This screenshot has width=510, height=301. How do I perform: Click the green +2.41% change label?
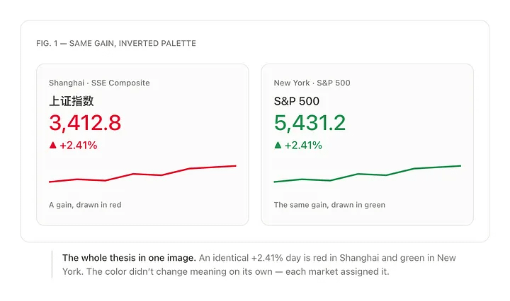tap(303, 146)
